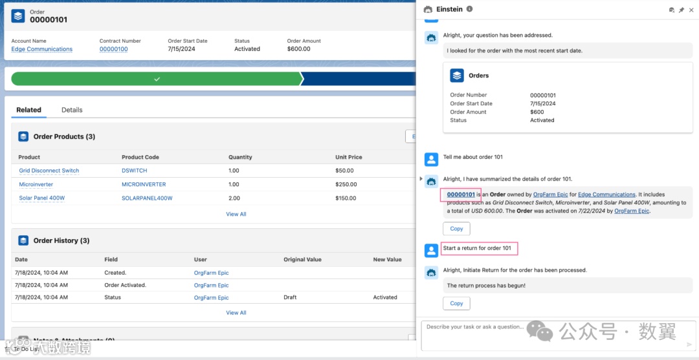Click the Order Amount value $600.00 in header
Viewport: 699px width, 360px height.
pyautogui.click(x=298, y=49)
